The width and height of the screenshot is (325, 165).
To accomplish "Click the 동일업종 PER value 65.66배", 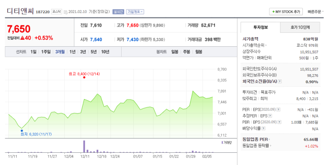I will click(x=311, y=140).
